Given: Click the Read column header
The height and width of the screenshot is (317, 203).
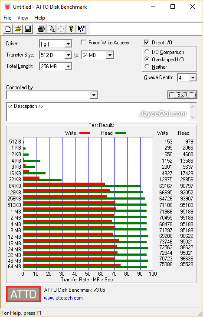Looking at the screenshot, I should 183,133.
